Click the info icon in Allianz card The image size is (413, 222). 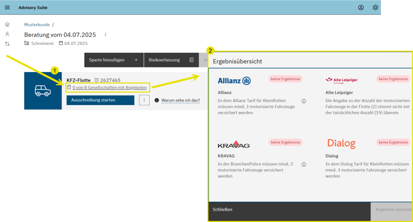pos(304,101)
